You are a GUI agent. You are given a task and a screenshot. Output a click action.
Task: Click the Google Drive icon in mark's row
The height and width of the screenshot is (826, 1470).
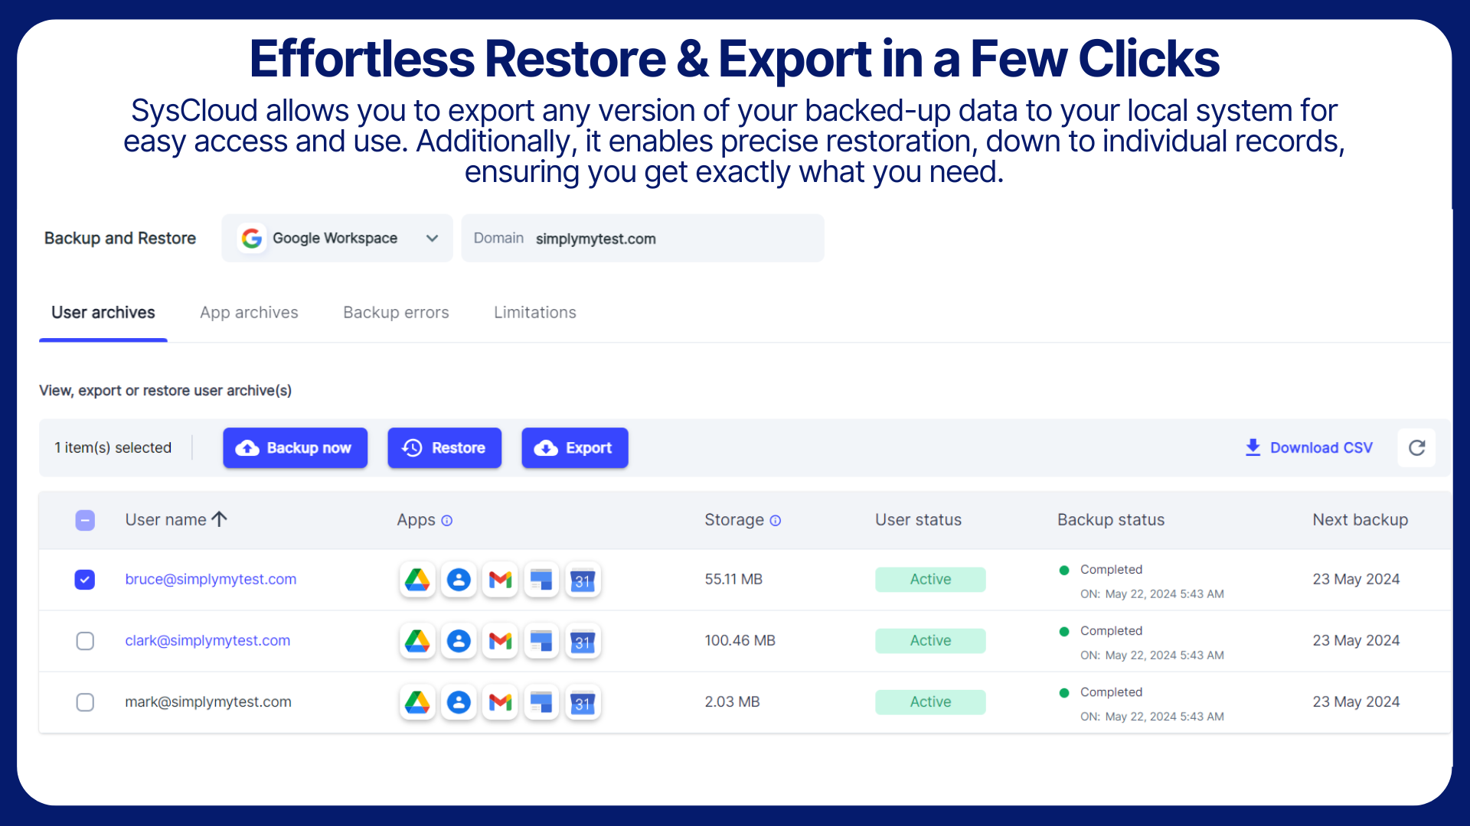pyautogui.click(x=417, y=702)
